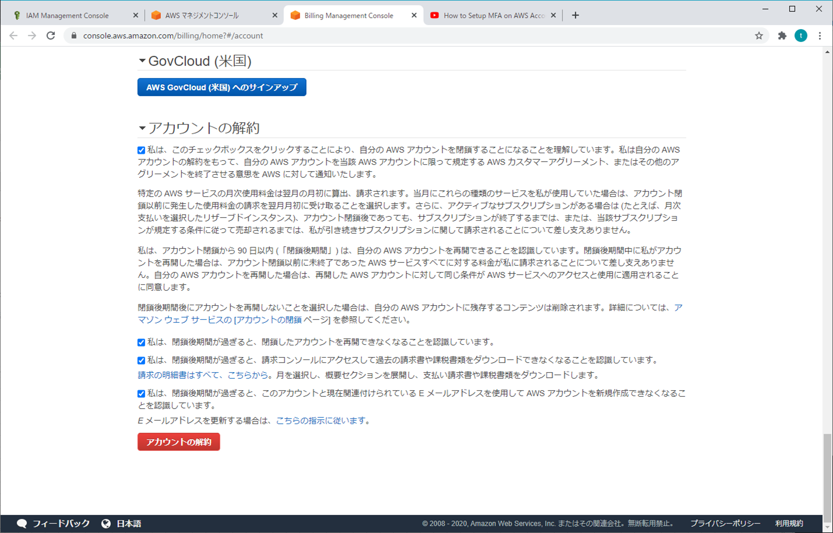Click the feedback speech bubble icon

pyautogui.click(x=22, y=524)
